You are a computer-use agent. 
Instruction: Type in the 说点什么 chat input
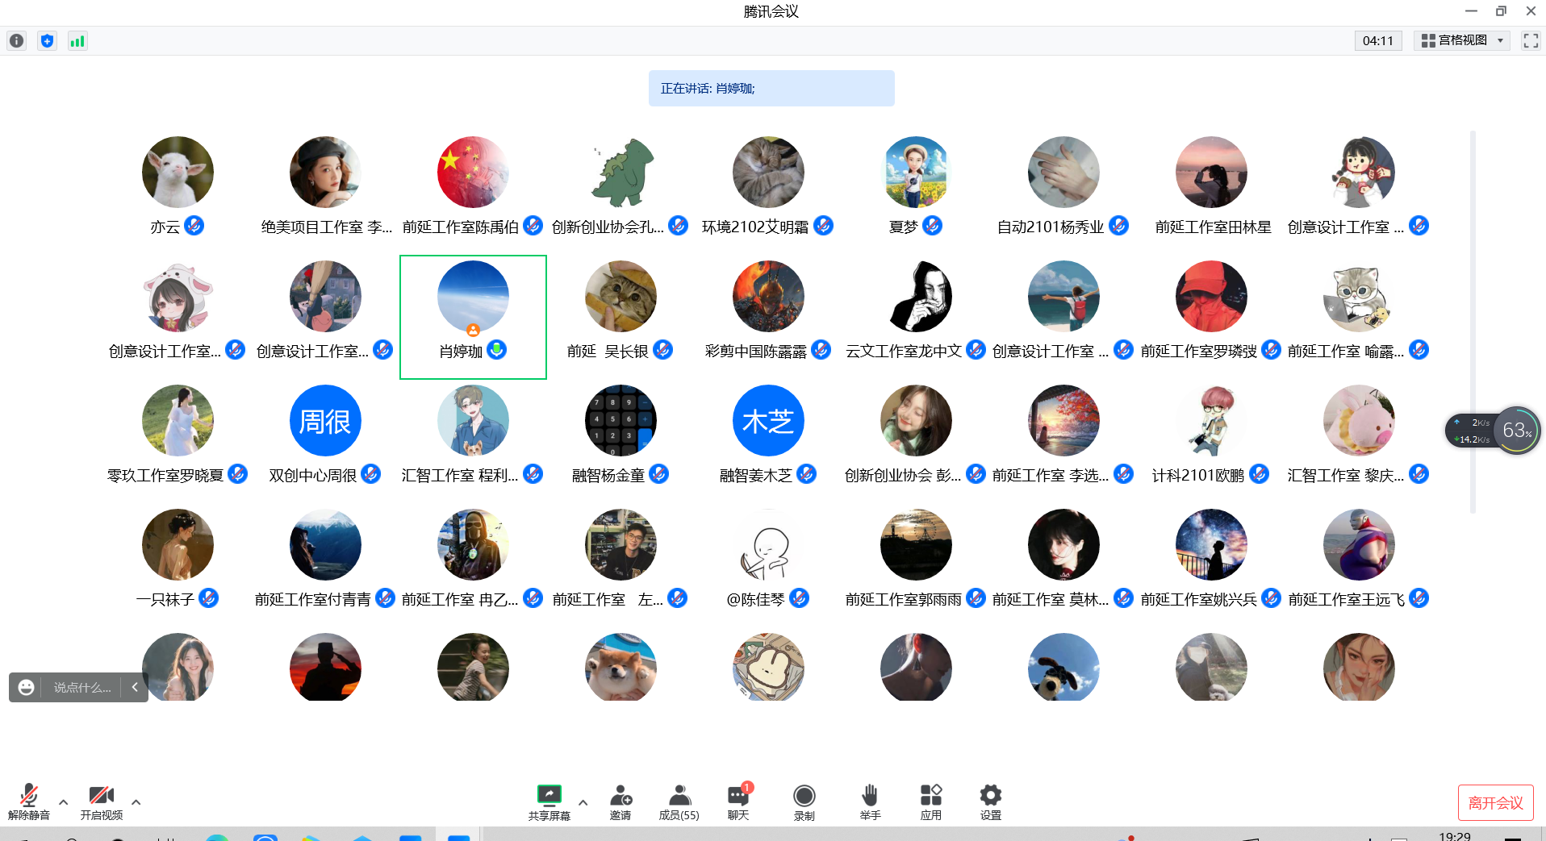[x=81, y=688]
